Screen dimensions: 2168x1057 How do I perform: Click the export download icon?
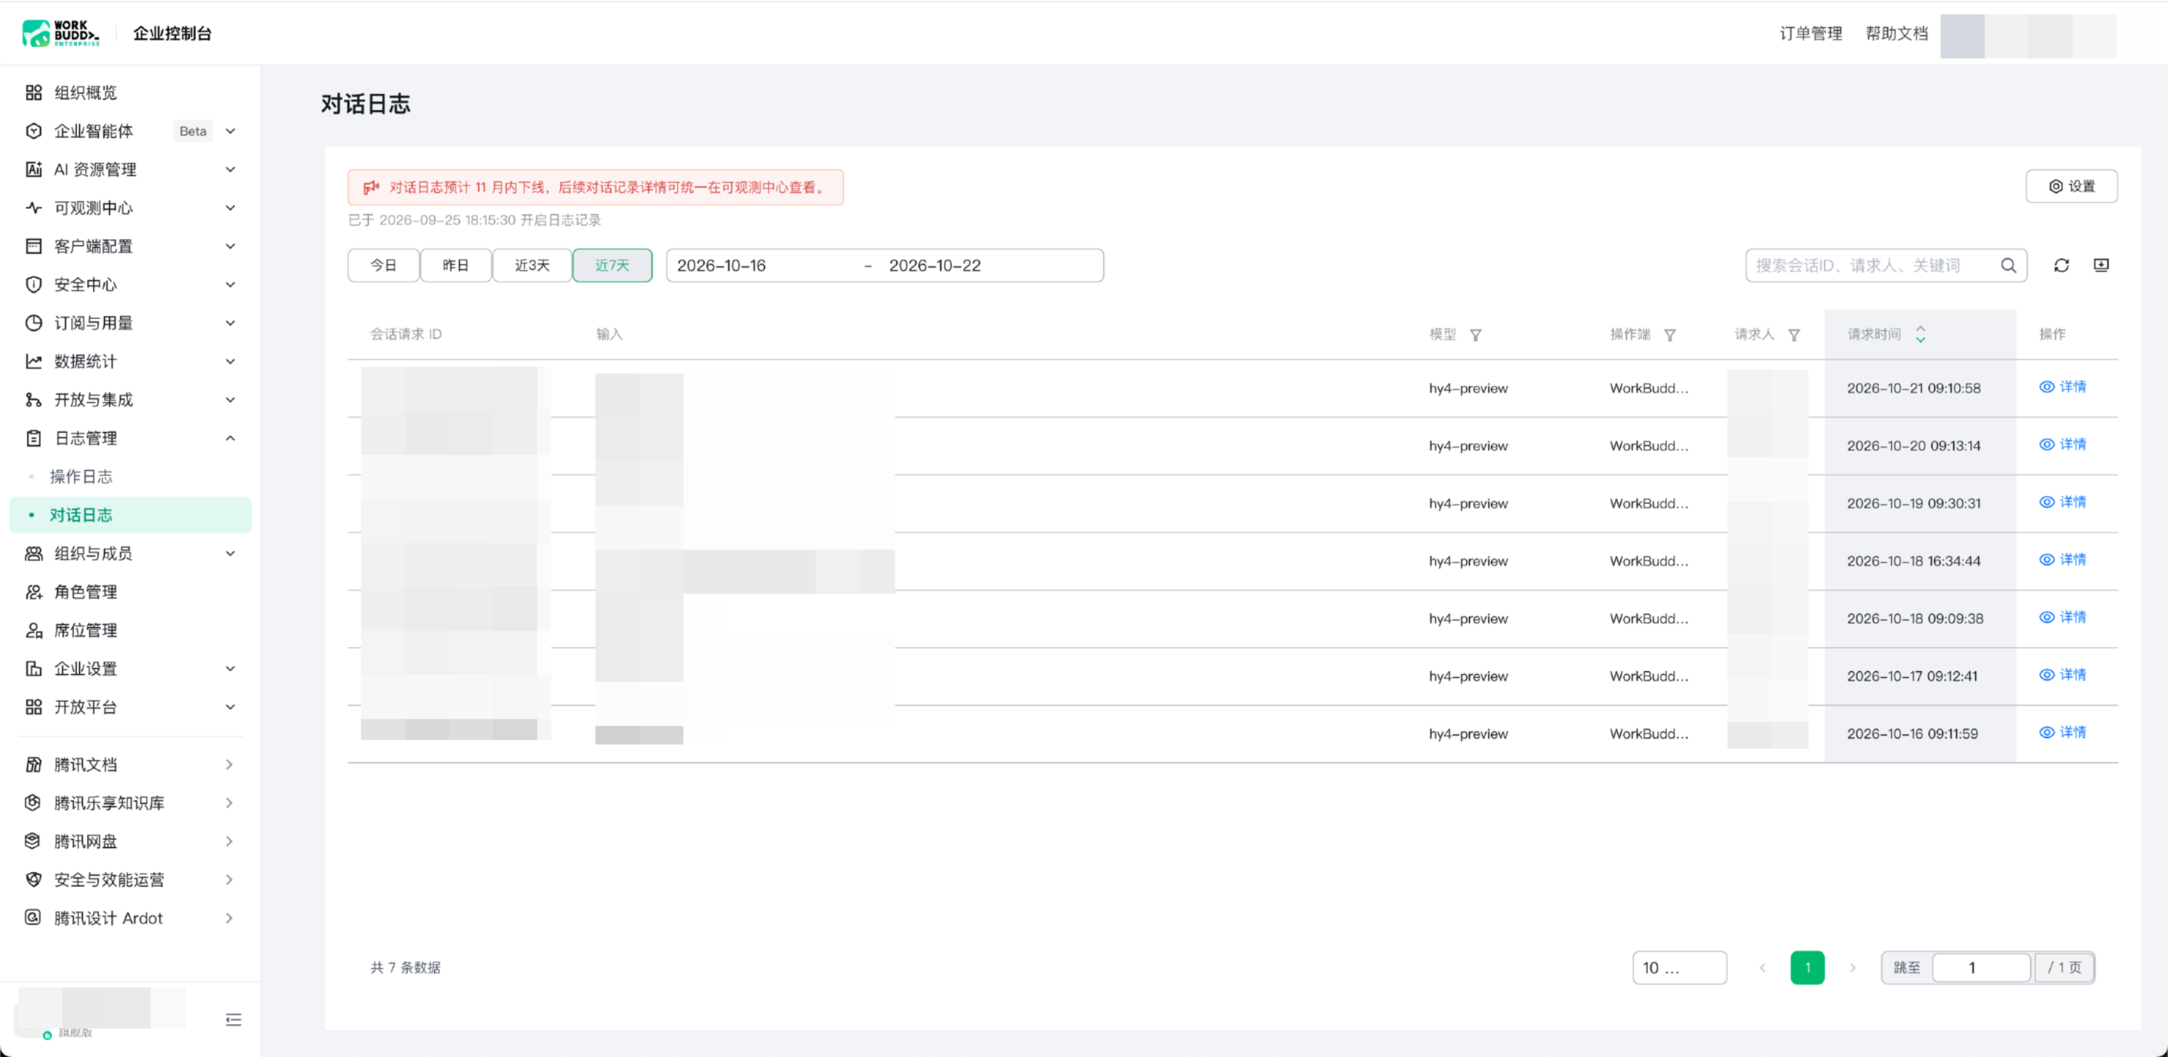(2101, 265)
